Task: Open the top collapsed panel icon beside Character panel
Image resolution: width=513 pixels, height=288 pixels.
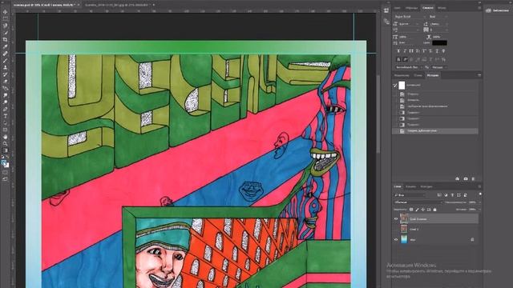Action: [x=386, y=10]
